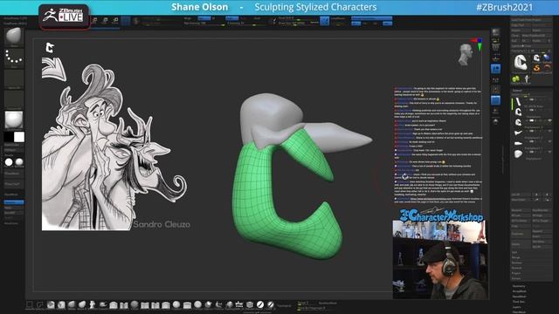Toggle Zcut mode in top bar
The width and height of the screenshot is (559, 314).
coord(257,18)
